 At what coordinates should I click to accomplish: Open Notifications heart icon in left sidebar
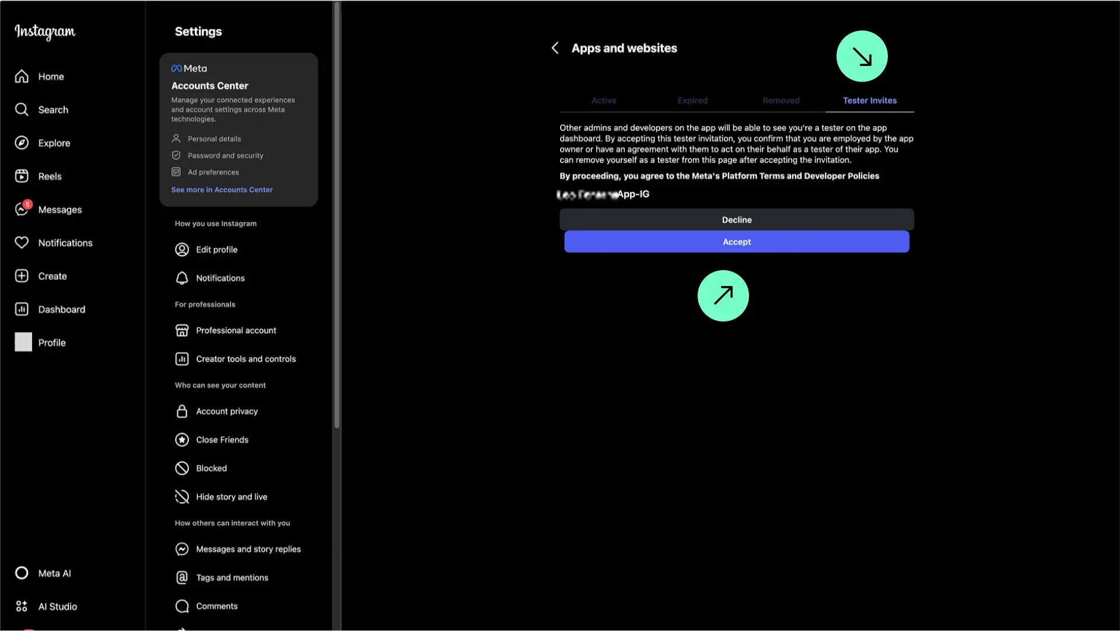22,243
